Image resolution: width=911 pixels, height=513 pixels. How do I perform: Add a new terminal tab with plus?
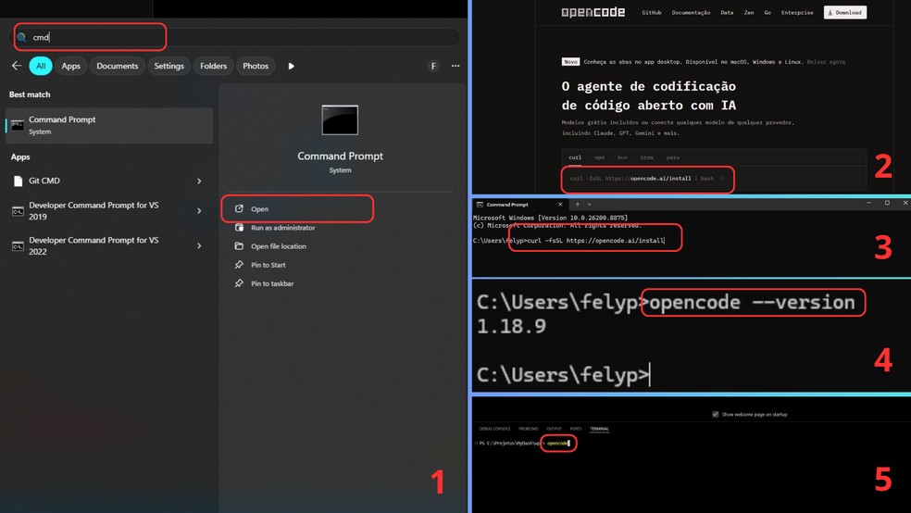[578, 204]
